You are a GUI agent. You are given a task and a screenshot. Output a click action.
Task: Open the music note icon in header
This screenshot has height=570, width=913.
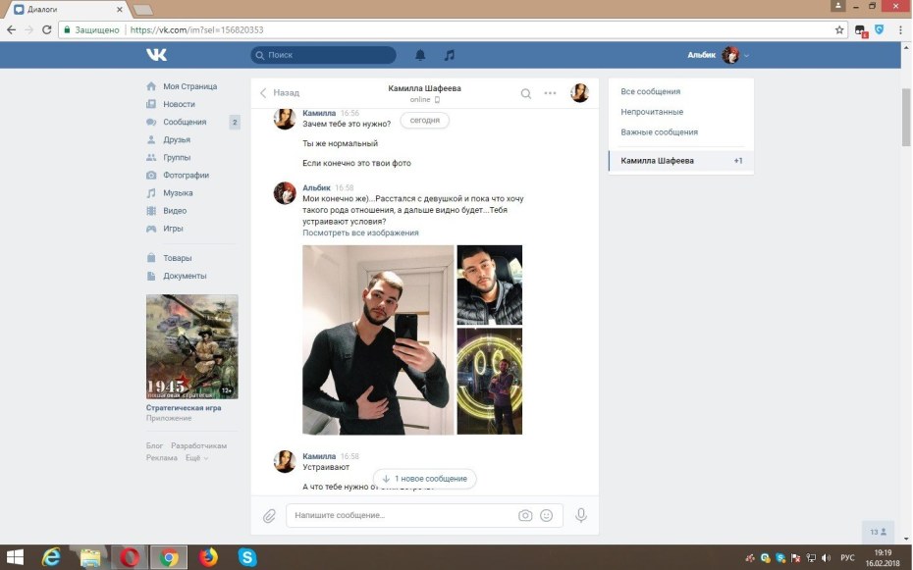coord(450,55)
